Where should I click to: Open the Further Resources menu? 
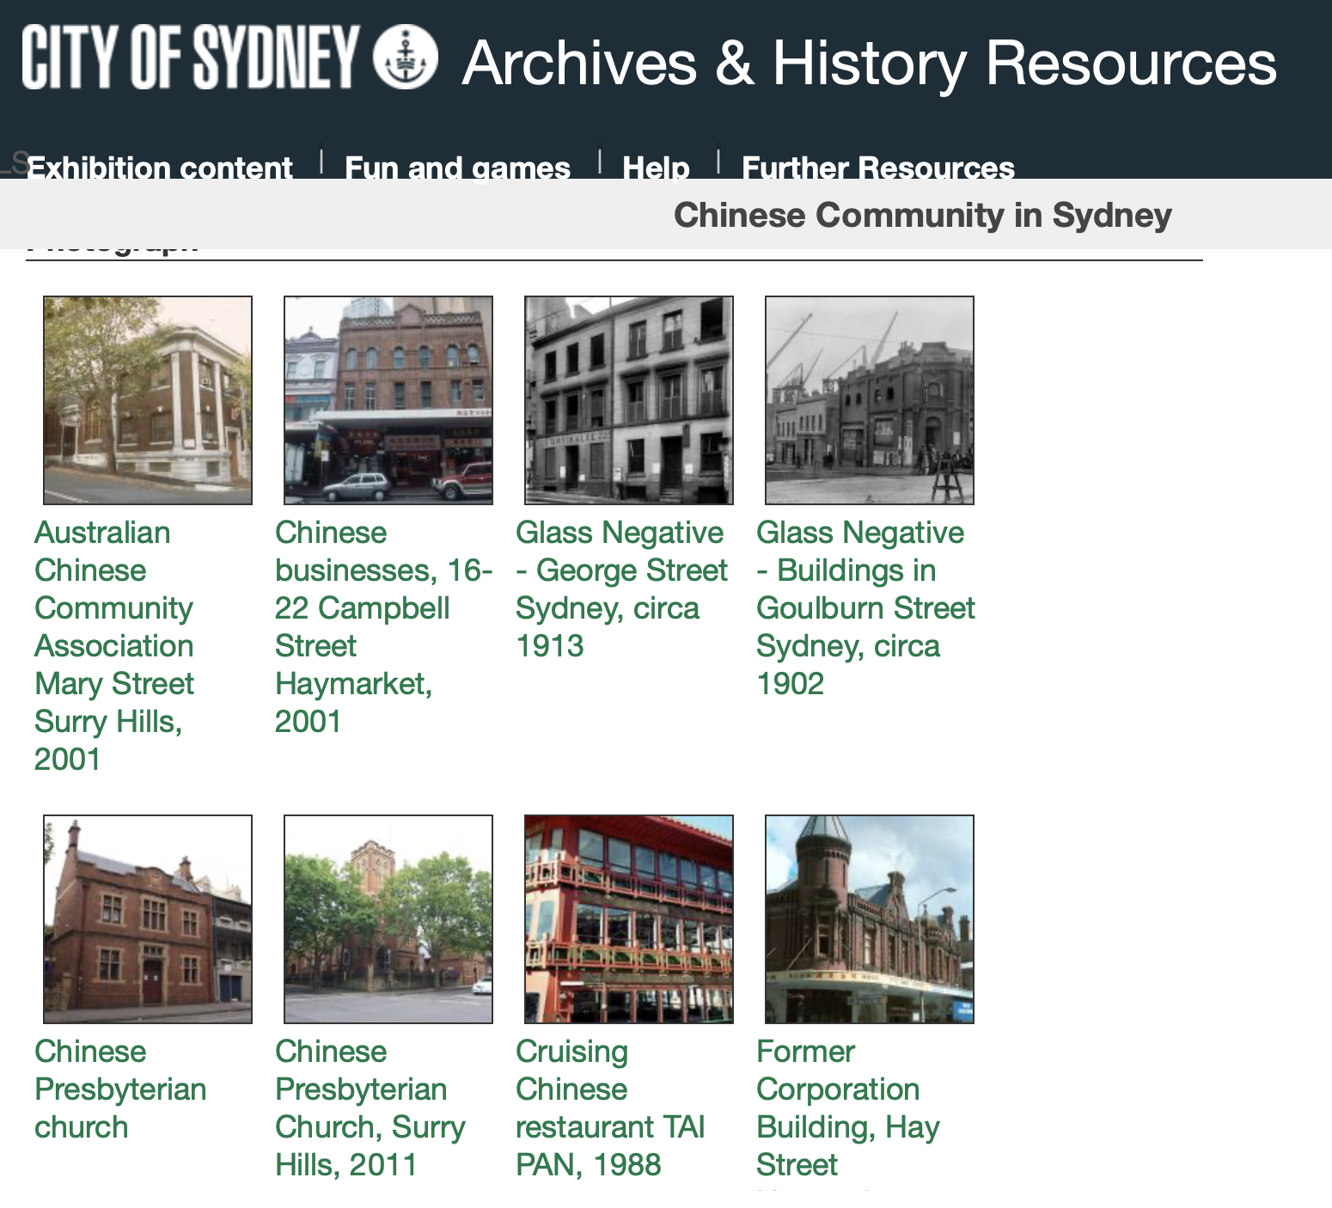pyautogui.click(x=877, y=168)
